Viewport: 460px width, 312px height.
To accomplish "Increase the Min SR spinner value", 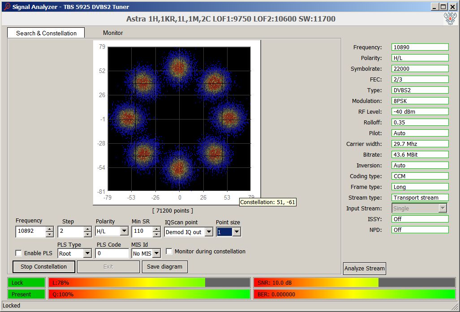I will click(157, 229).
